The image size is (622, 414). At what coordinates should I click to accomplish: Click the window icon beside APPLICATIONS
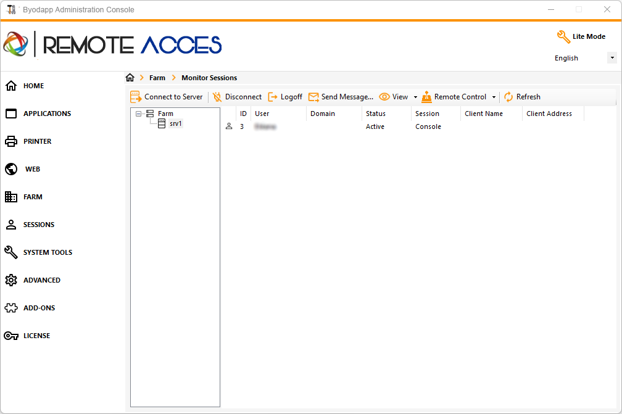[11, 114]
